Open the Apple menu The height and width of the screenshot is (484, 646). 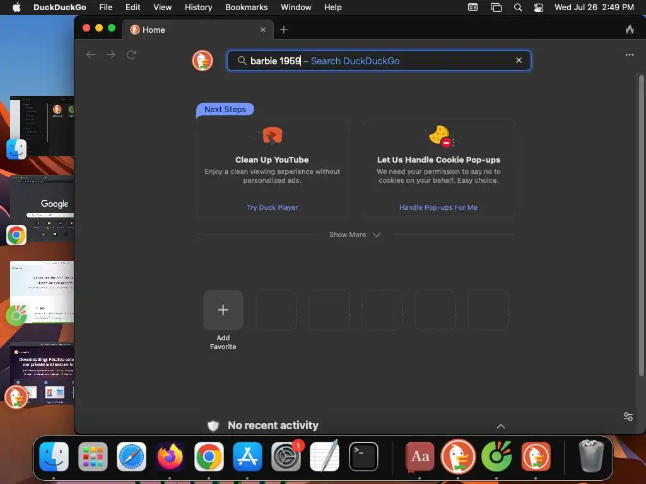tap(16, 8)
